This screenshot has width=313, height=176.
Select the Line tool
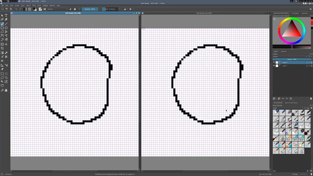(6, 24)
